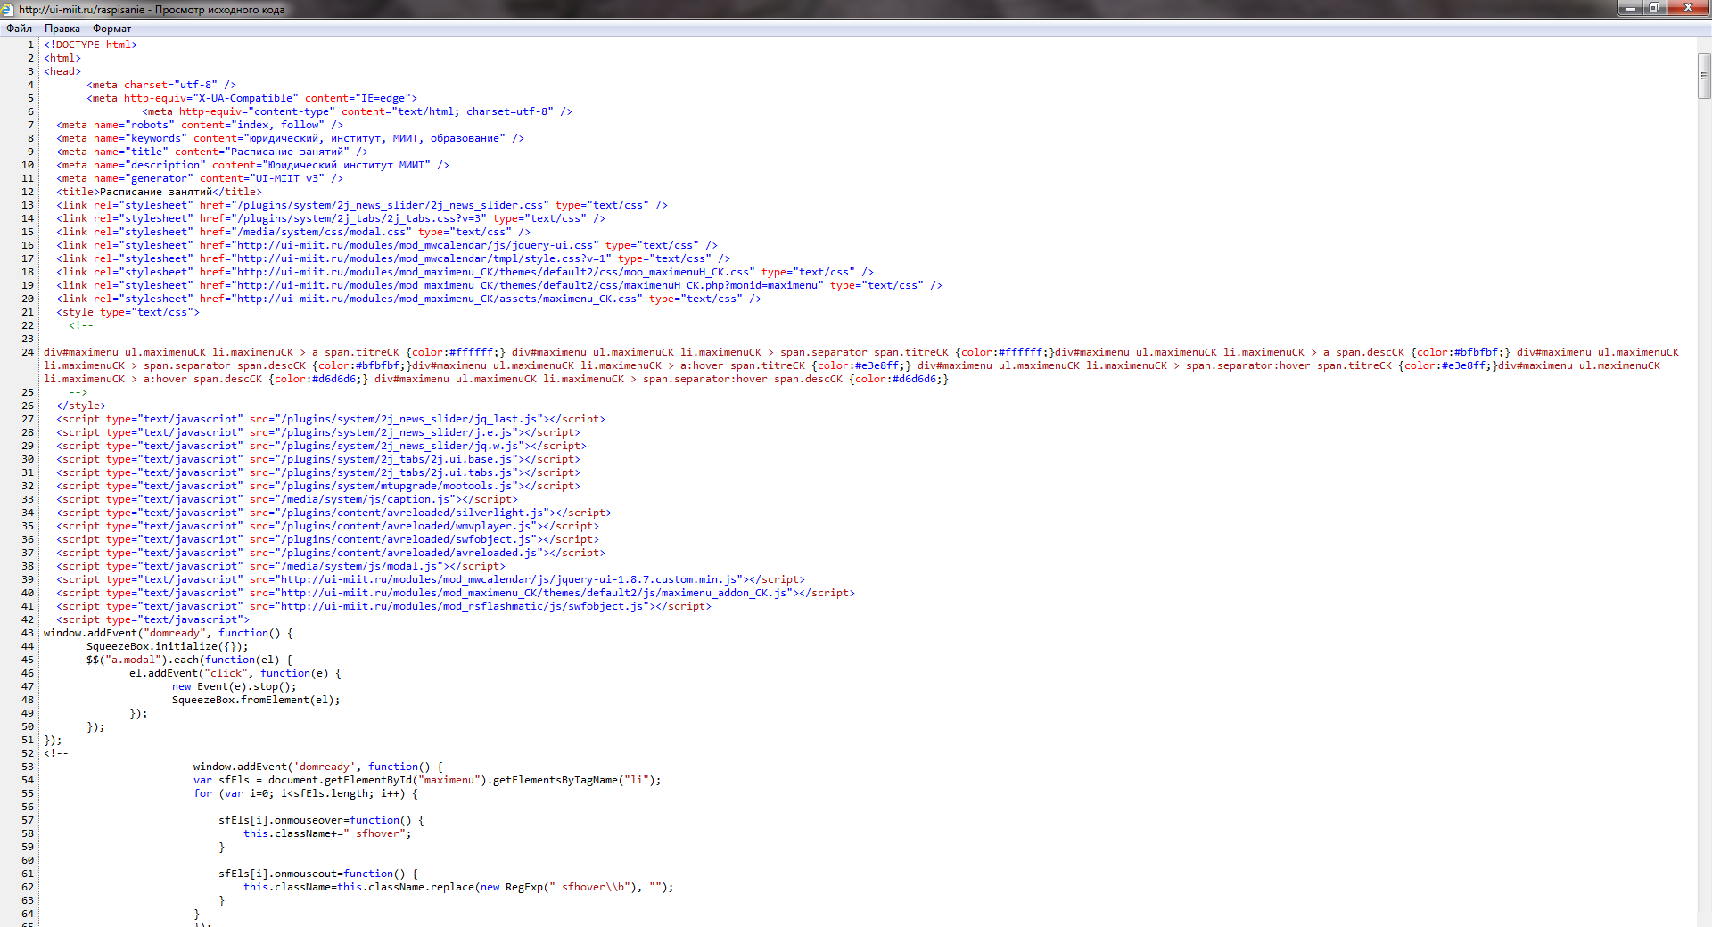1712x927 pixels.
Task: Click the el.addEvent("click") line
Action: (235, 673)
